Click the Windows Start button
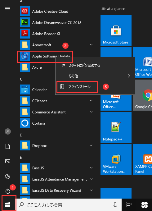The height and width of the screenshot is (211, 152). 7,205
